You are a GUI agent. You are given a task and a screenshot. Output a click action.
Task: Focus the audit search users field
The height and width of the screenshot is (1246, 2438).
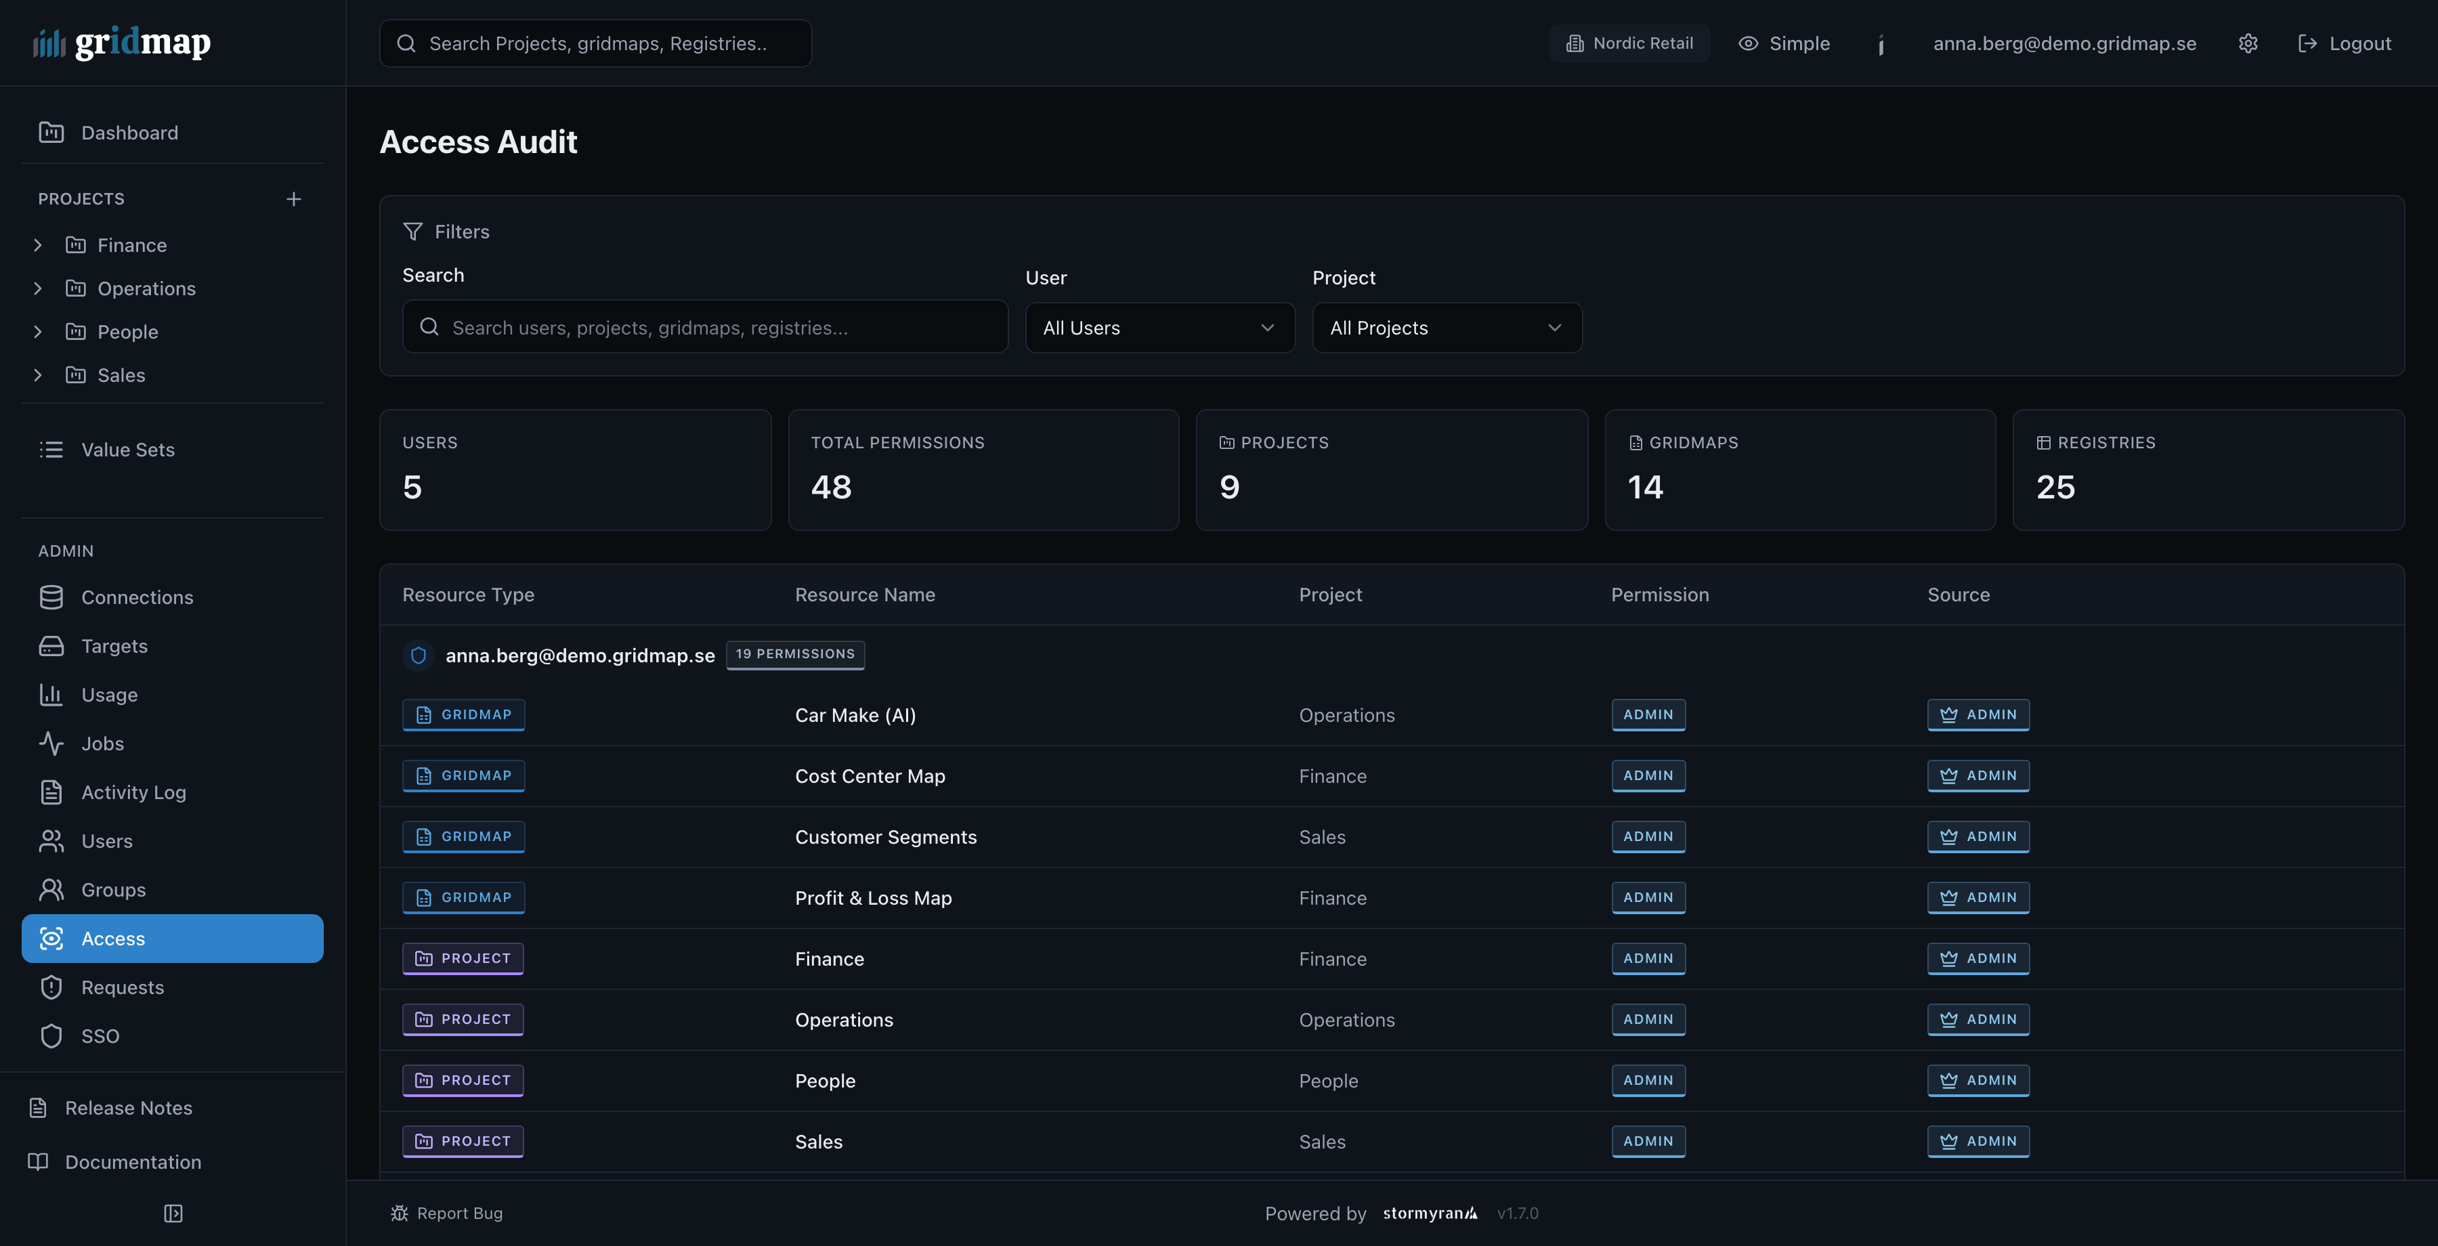click(x=705, y=327)
